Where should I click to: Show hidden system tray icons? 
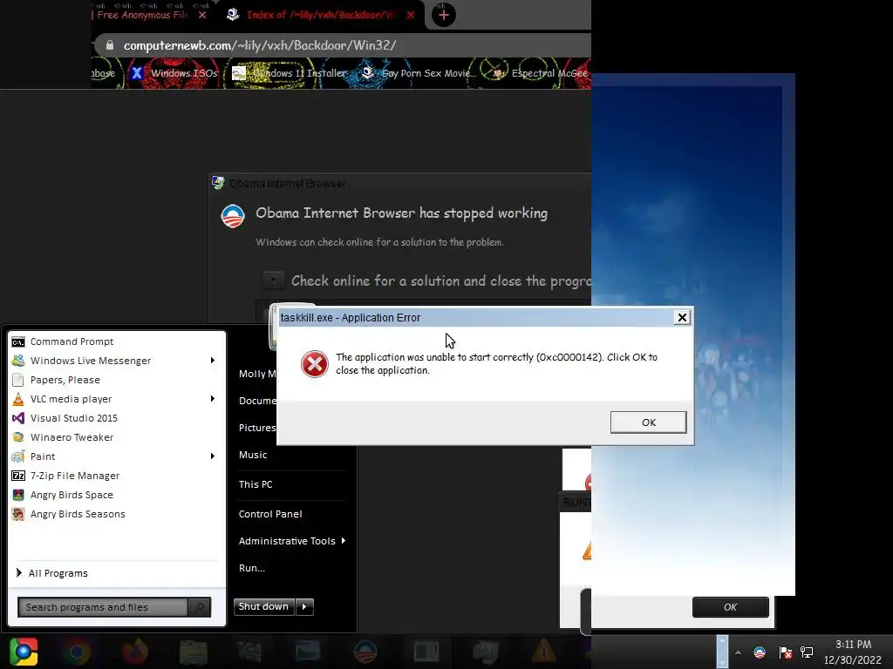pyautogui.click(x=738, y=652)
